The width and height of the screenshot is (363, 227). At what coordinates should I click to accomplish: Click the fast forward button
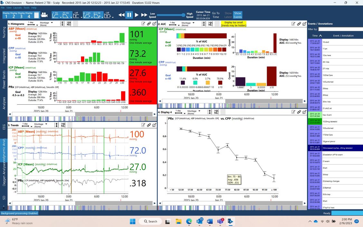tap(144, 15)
